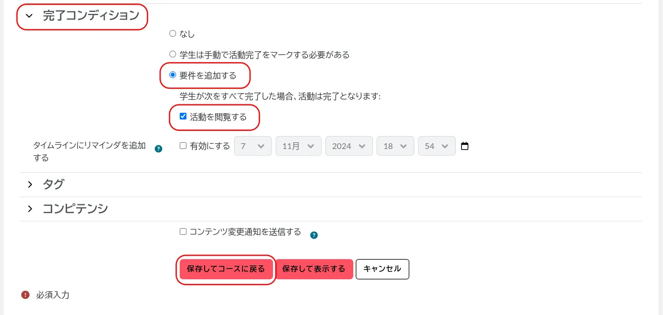Collapse the 完了コンディション section
This screenshot has width=663, height=315.
[x=30, y=16]
